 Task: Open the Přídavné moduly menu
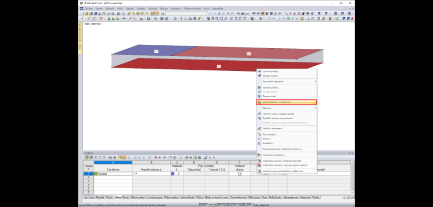[x=193, y=9]
